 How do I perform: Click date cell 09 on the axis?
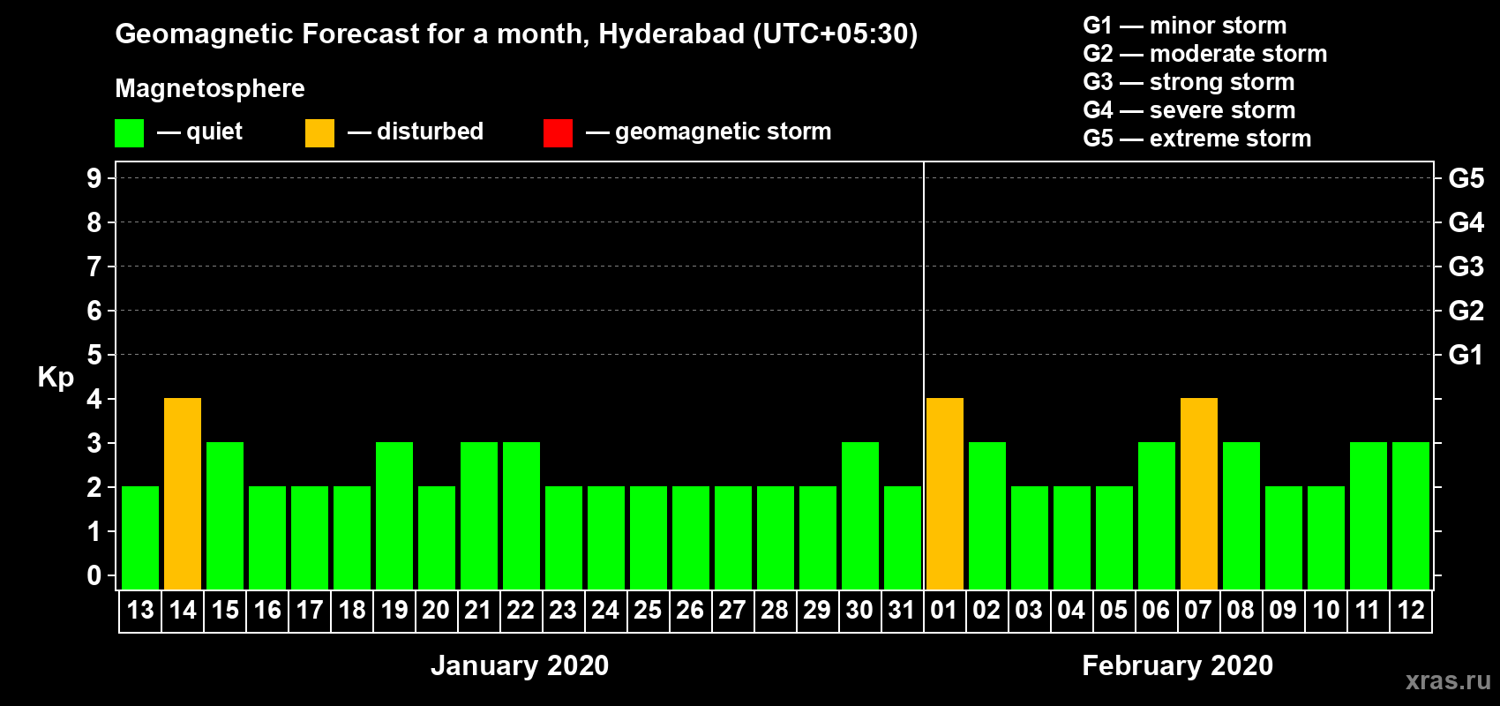(1284, 611)
